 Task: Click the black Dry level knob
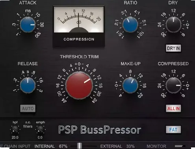[x=173, y=24]
